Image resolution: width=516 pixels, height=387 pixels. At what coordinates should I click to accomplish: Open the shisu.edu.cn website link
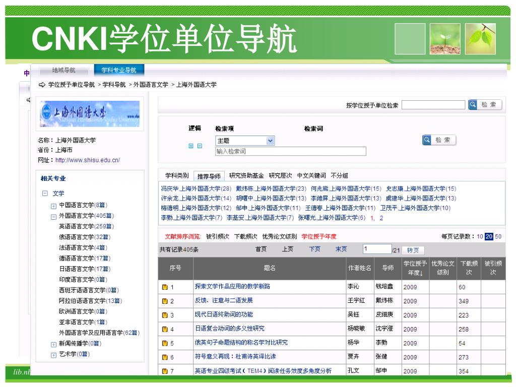(x=88, y=160)
